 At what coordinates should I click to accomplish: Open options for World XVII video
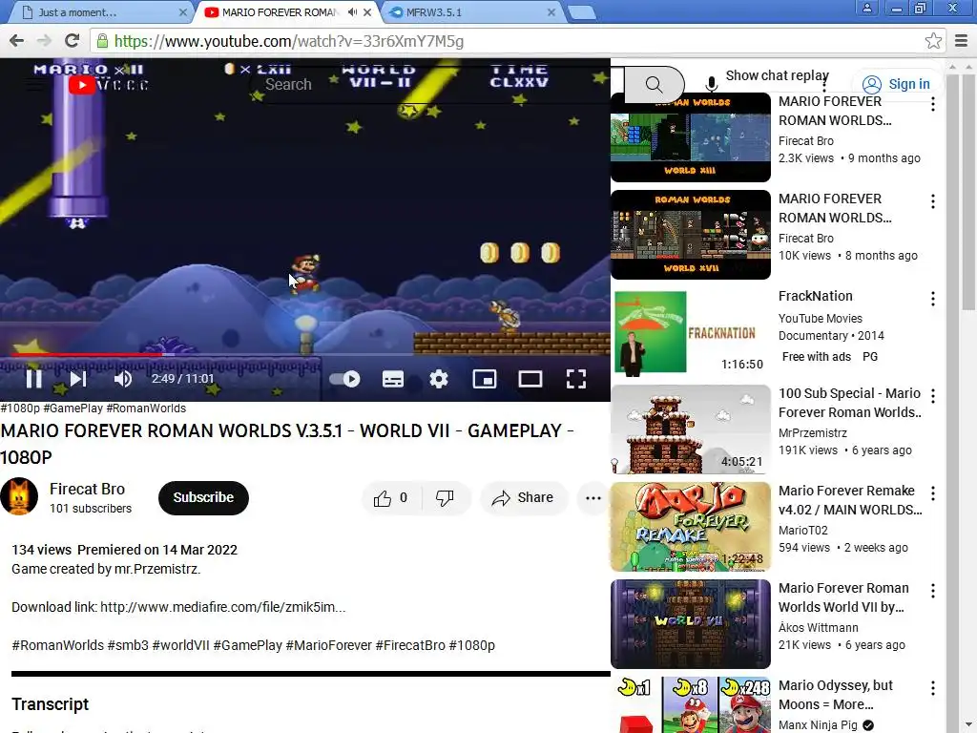pyautogui.click(x=933, y=201)
